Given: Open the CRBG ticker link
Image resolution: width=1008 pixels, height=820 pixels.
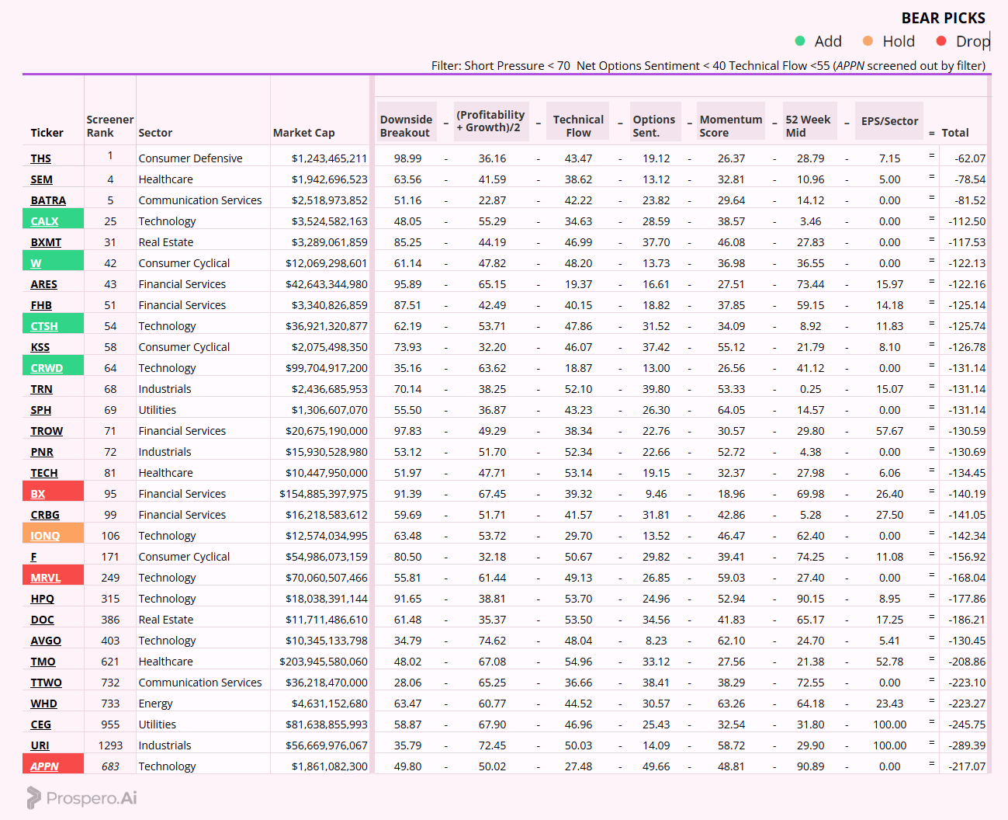Looking at the screenshot, I should coord(45,515).
